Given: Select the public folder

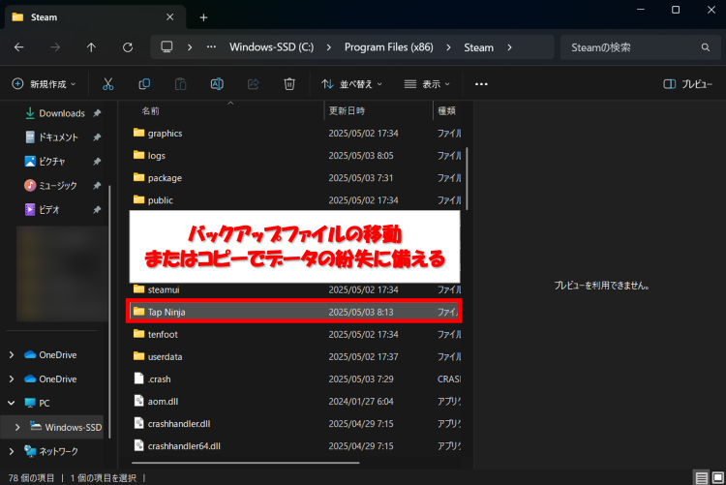Looking at the screenshot, I should (x=294, y=200).
